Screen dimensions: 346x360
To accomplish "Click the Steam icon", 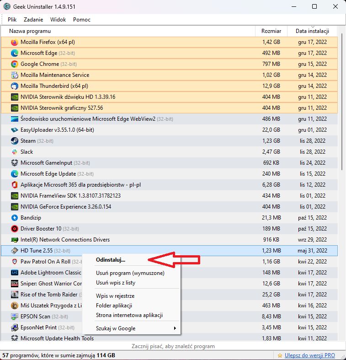I will tap(15, 141).
